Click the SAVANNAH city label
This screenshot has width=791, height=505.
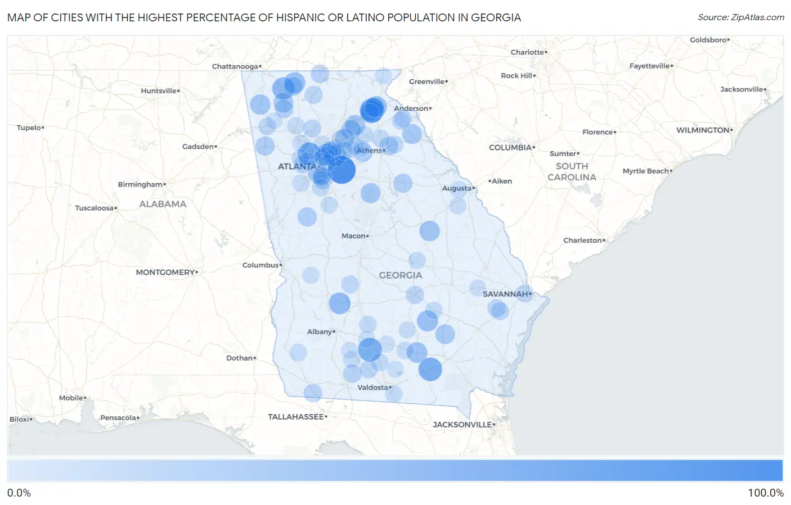click(505, 294)
